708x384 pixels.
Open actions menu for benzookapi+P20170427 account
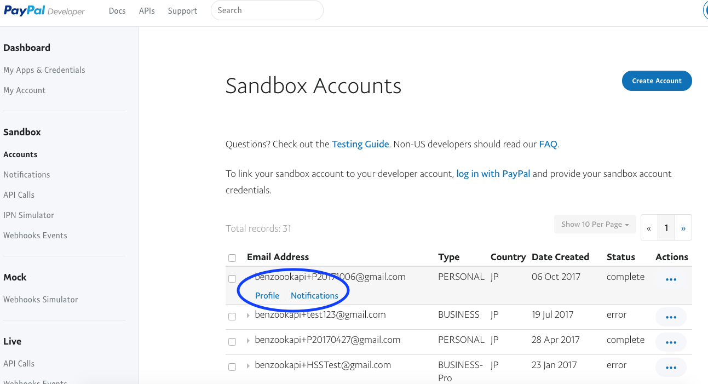pyautogui.click(x=671, y=342)
